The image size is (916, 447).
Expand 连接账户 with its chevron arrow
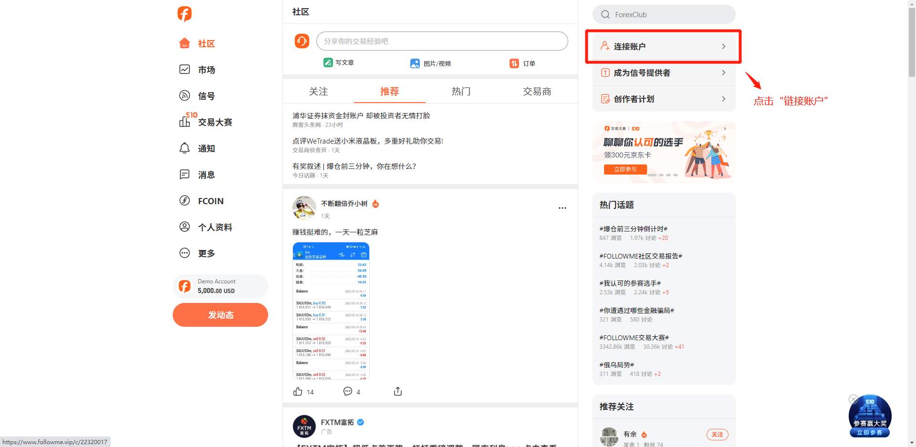click(x=724, y=46)
